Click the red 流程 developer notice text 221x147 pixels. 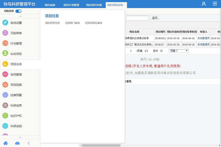pos(153,66)
